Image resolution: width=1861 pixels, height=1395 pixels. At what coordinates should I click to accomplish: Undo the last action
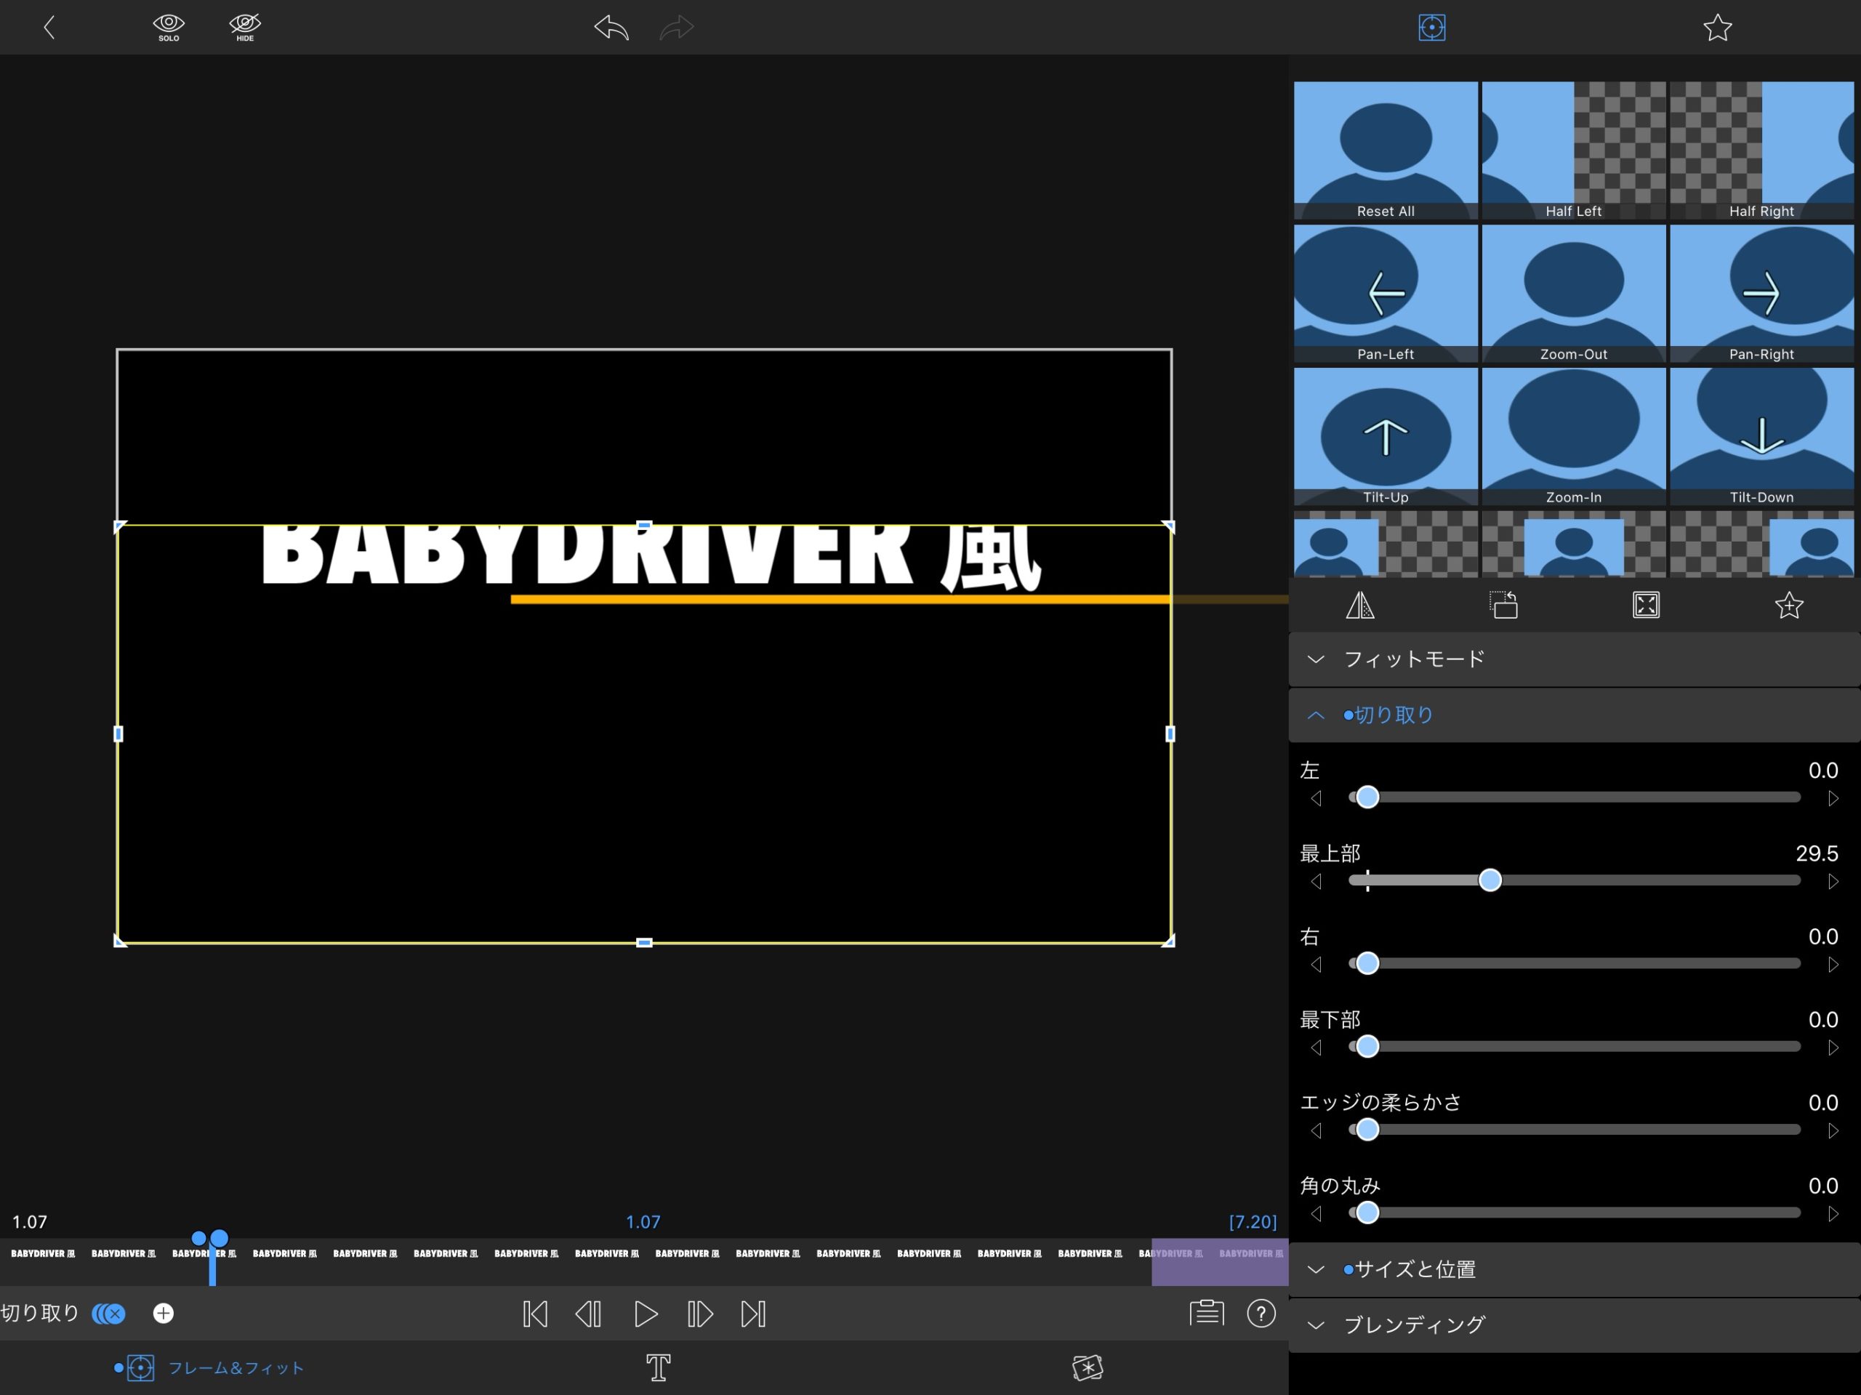(x=611, y=28)
